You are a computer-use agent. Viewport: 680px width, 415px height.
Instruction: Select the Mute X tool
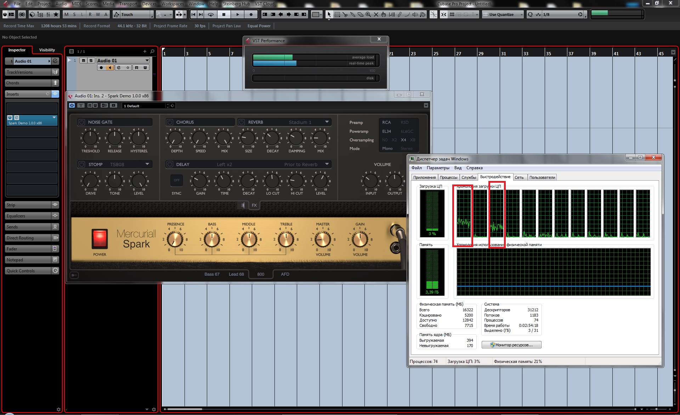pyautogui.click(x=376, y=15)
